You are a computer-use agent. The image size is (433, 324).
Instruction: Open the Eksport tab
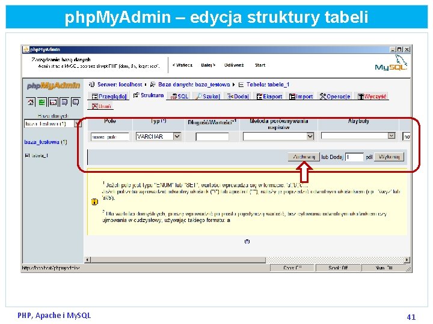click(x=269, y=96)
